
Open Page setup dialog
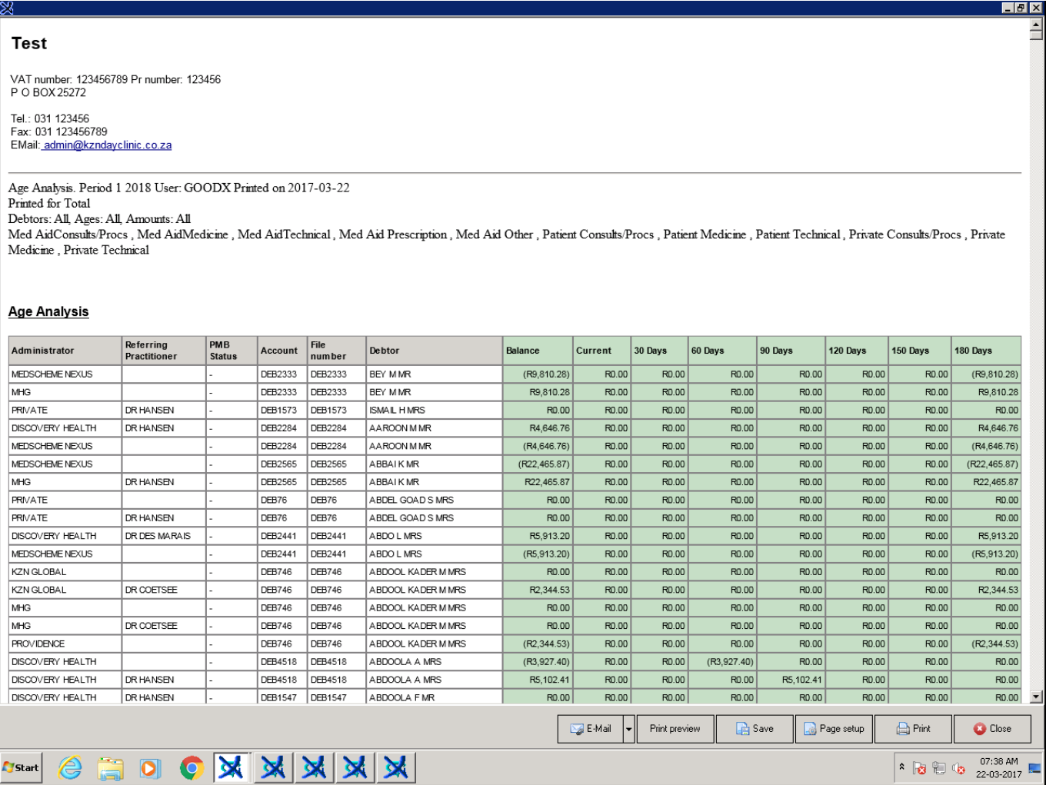tap(834, 729)
